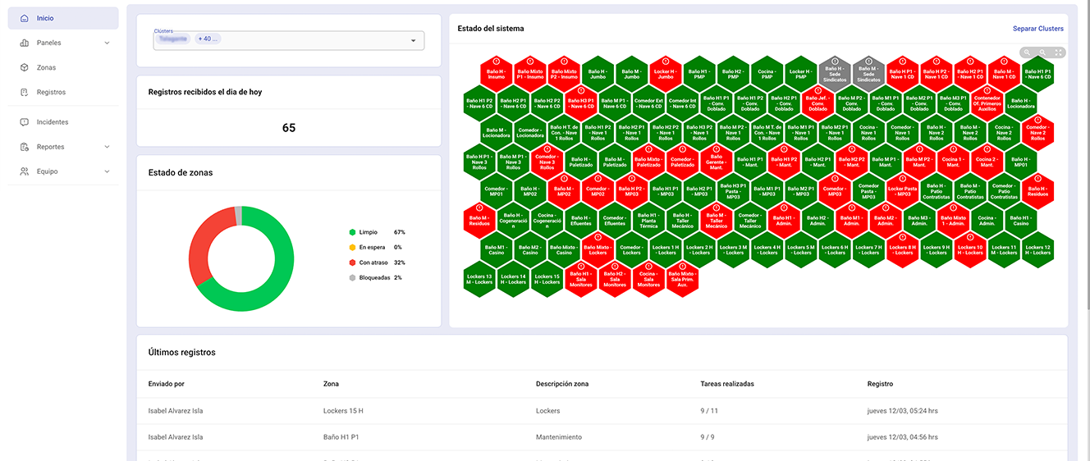Click the 'Lockers' description cell in first row
This screenshot has height=461, width=1090.
(x=548, y=410)
